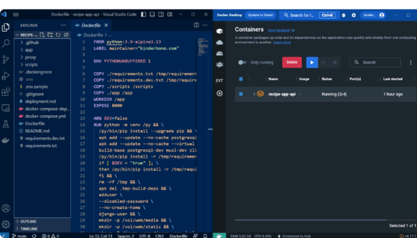The height and width of the screenshot is (238, 417).
Task: Open Dev Environments icon in Docker Desktop sidebar
Action: [x=219, y=64]
